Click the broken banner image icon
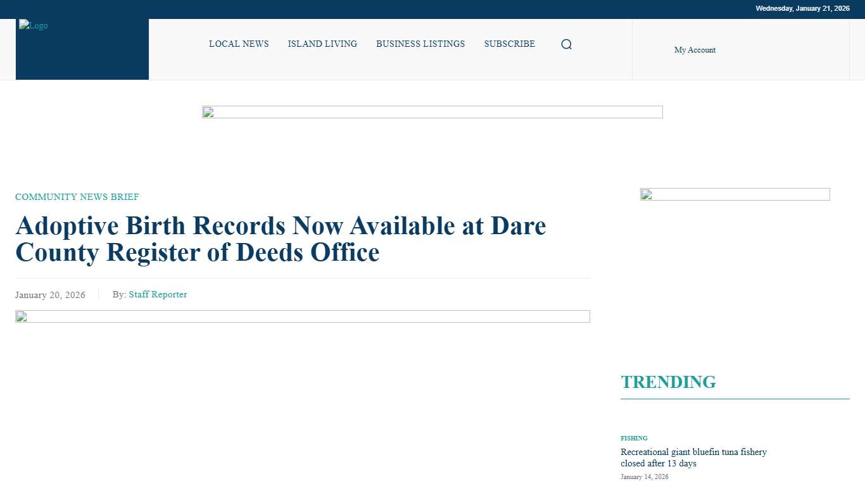 pyautogui.click(x=209, y=112)
